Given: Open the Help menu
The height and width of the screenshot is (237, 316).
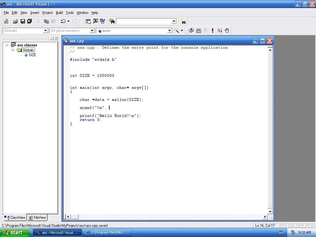Looking at the screenshot, I should (x=94, y=13).
